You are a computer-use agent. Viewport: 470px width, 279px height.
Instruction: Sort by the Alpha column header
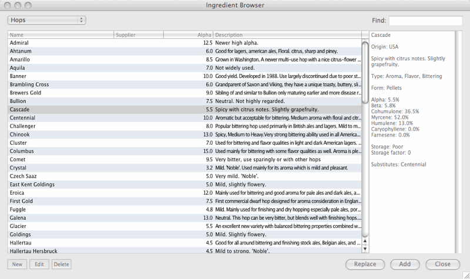point(188,35)
